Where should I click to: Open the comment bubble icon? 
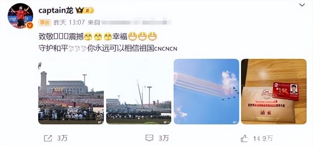(x=149, y=138)
